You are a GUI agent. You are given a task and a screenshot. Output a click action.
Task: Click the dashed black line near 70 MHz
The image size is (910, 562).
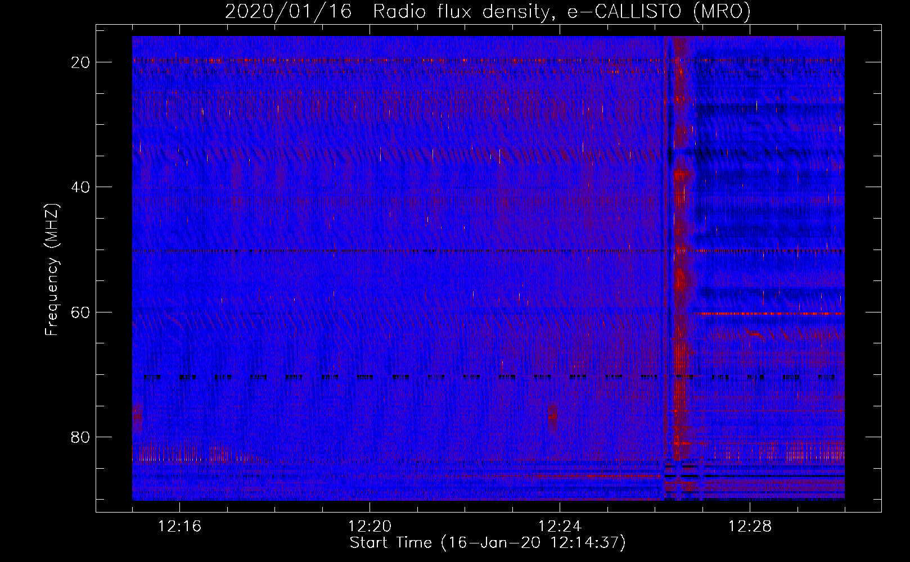(x=489, y=377)
